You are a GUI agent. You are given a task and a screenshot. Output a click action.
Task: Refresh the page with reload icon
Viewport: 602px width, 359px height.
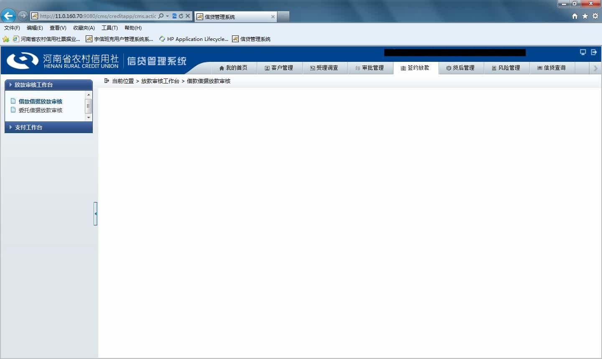[181, 16]
